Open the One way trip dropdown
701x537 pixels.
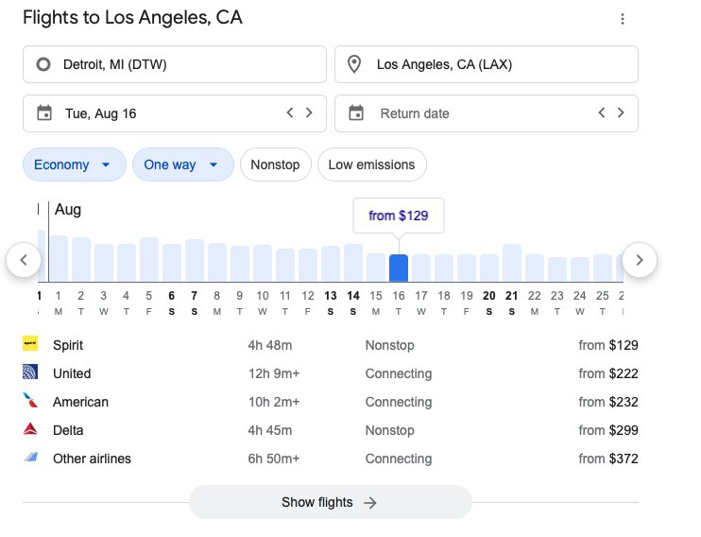click(182, 165)
